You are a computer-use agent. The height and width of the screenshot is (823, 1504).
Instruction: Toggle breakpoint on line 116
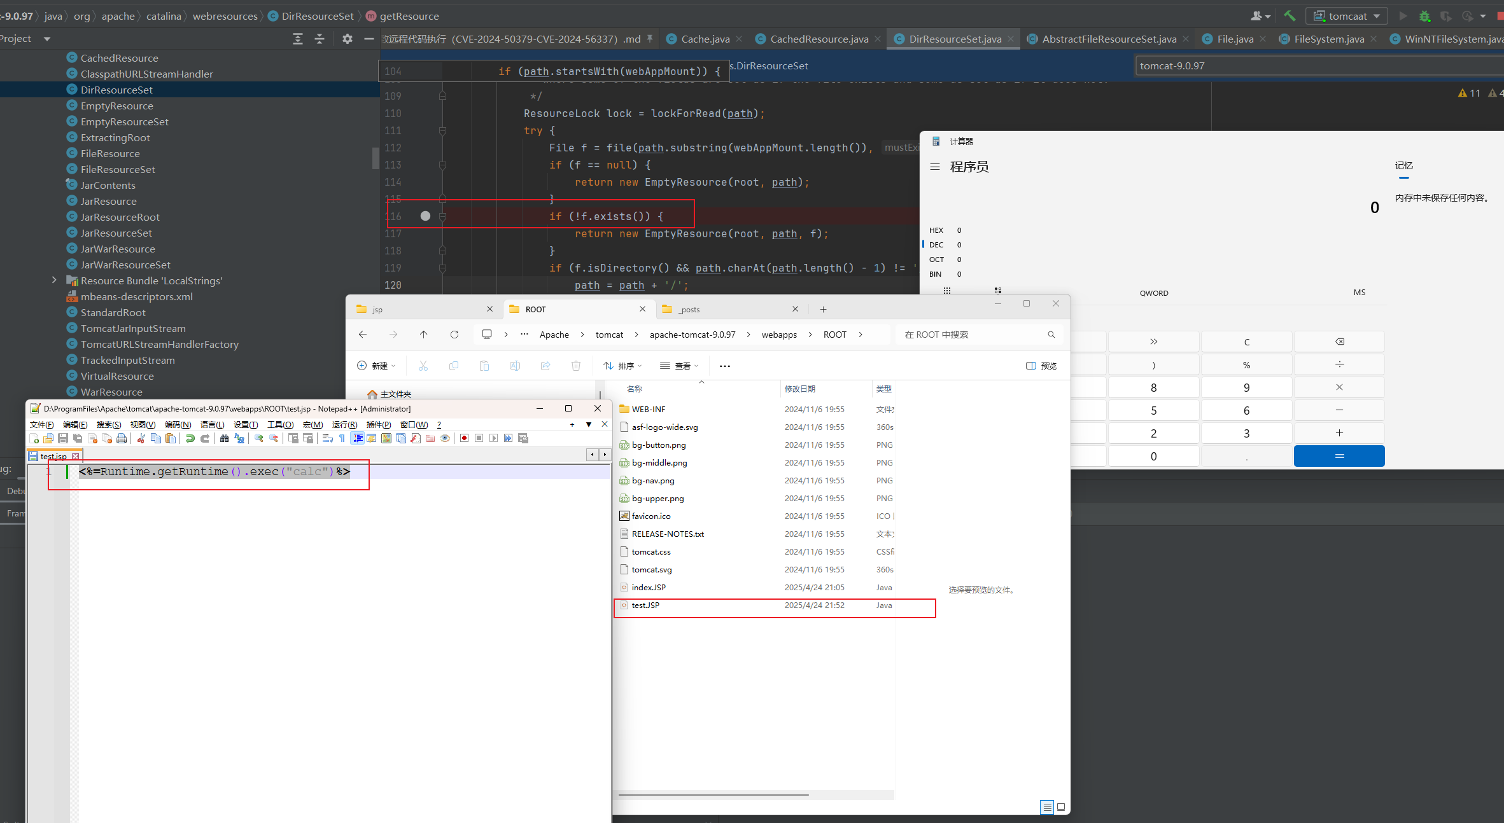(x=425, y=216)
